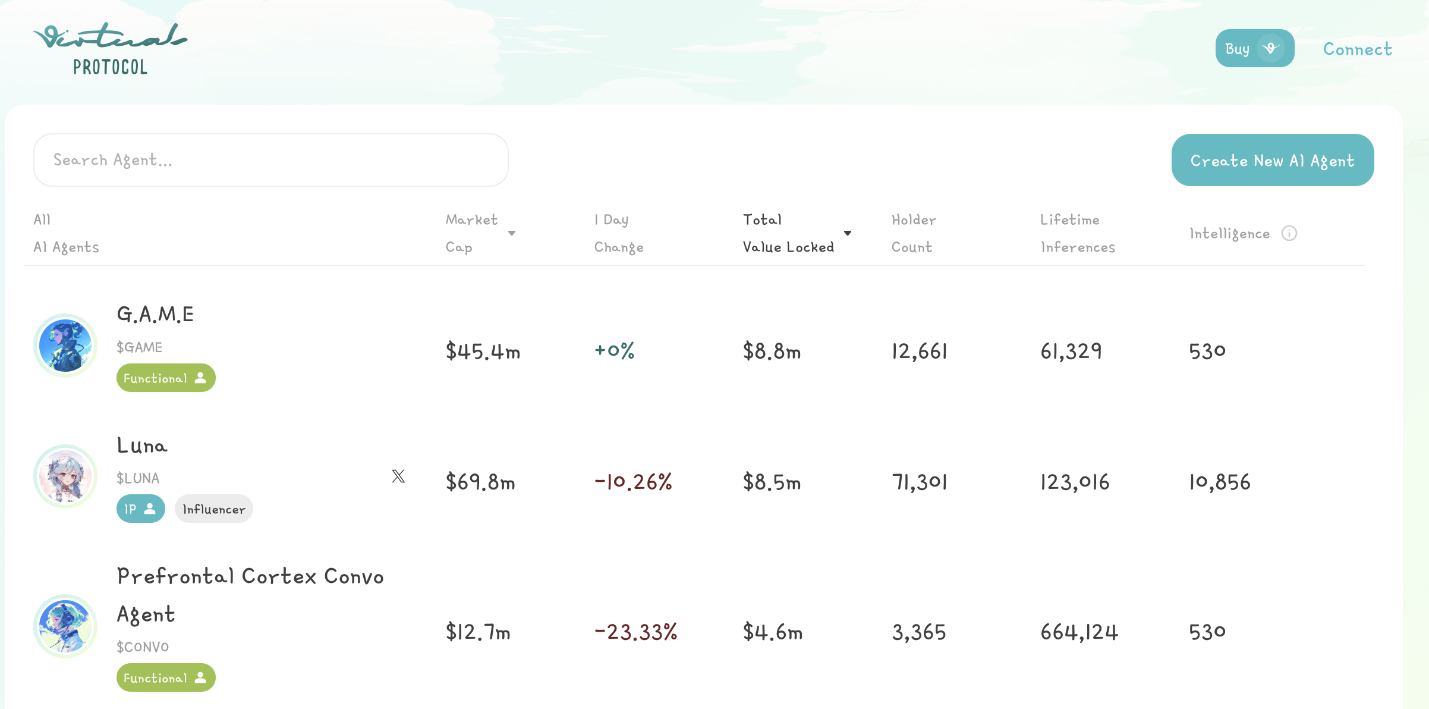Screen dimensions: 1429x709
Task: Click the 1 Day Change column header
Action: (x=618, y=233)
